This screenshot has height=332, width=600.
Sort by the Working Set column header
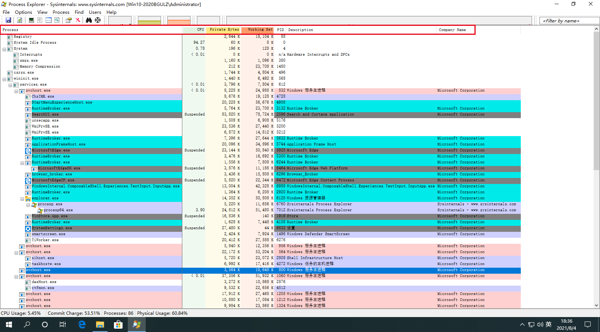pos(257,30)
